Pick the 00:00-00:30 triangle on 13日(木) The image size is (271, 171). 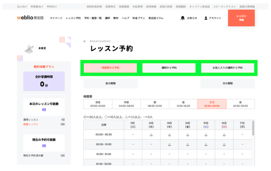(169, 135)
